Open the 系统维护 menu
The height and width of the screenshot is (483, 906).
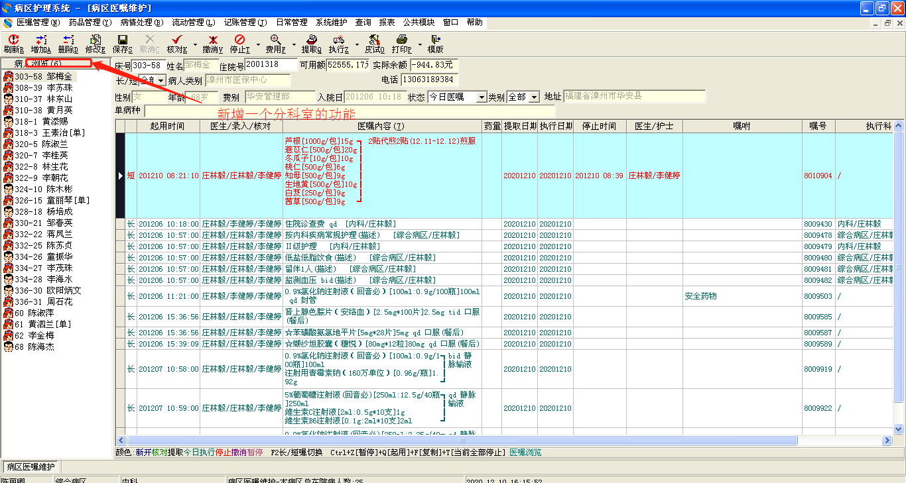(x=332, y=23)
